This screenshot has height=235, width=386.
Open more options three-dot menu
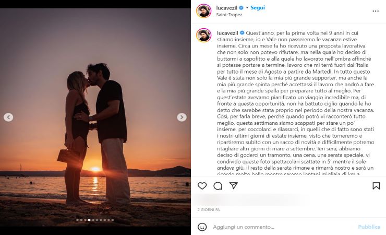[x=376, y=11]
